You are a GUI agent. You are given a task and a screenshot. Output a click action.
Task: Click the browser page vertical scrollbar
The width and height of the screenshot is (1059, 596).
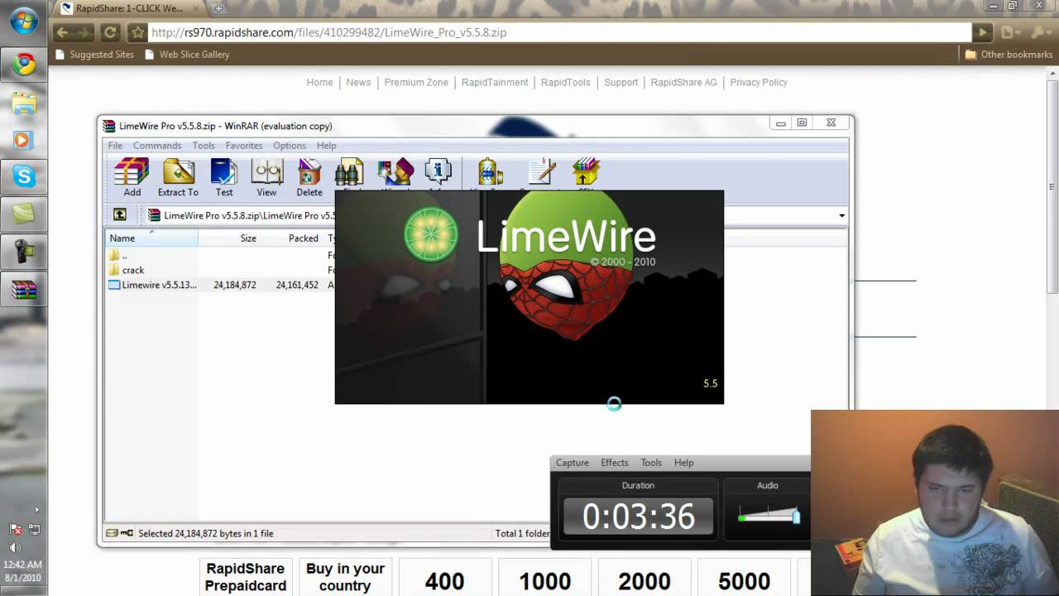click(x=1052, y=187)
